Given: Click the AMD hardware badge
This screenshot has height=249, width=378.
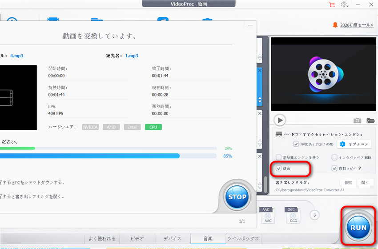Looking at the screenshot, I should [111, 127].
